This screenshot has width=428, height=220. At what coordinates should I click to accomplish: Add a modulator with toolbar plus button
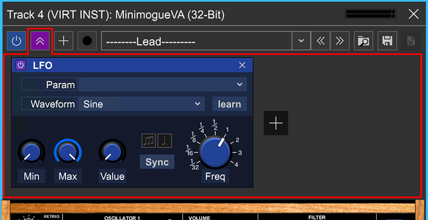click(63, 41)
